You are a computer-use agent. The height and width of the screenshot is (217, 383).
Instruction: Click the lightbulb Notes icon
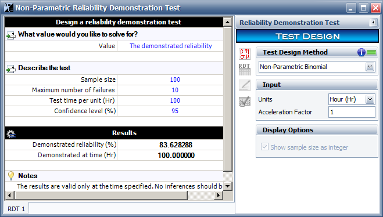11,176
